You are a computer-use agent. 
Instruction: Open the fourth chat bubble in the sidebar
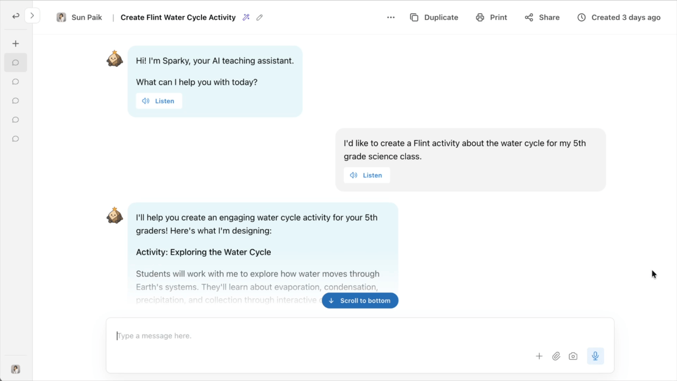[15, 120]
